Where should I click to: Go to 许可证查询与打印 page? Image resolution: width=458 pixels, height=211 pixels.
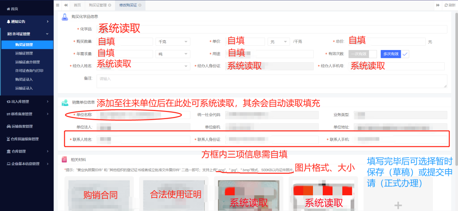click(29, 71)
